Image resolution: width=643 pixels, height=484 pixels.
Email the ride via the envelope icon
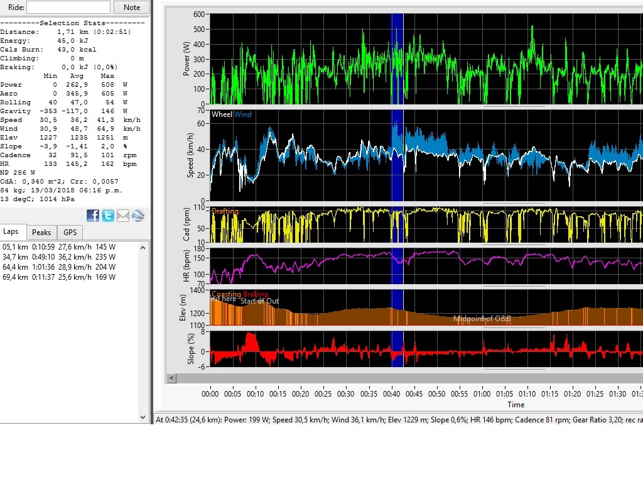(122, 215)
